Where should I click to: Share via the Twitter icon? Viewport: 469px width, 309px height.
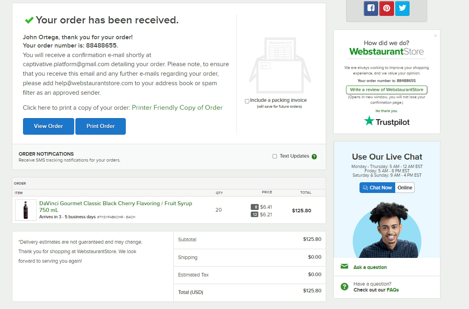pyautogui.click(x=402, y=8)
